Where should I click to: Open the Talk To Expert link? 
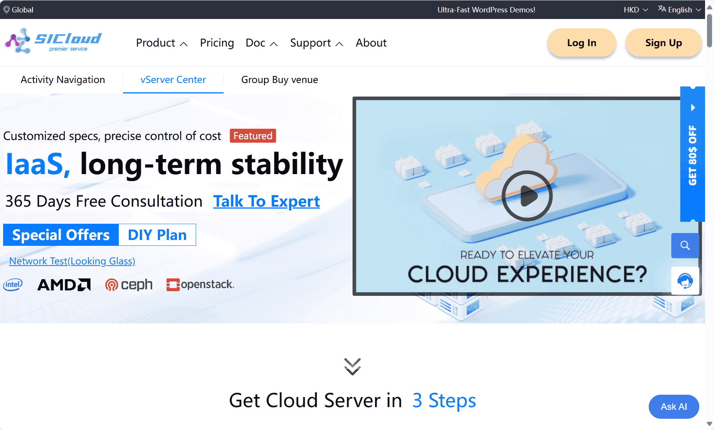coord(266,202)
